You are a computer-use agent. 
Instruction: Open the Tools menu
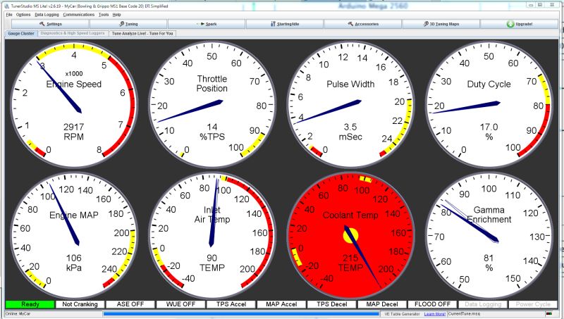click(104, 15)
